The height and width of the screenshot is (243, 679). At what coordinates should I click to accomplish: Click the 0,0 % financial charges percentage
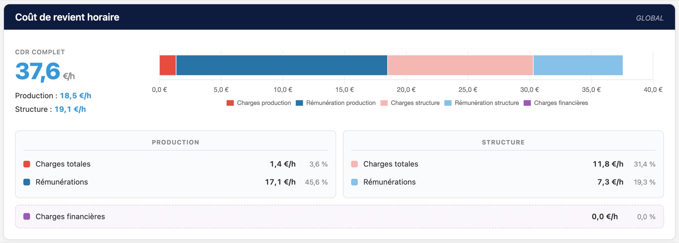[646, 217]
